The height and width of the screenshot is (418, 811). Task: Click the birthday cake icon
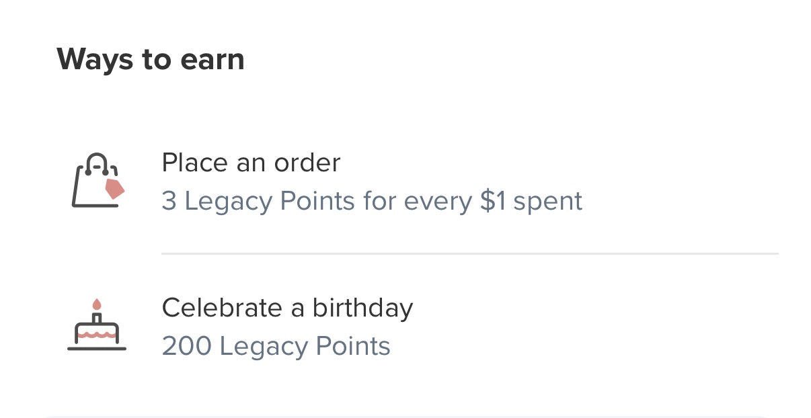pos(97,327)
